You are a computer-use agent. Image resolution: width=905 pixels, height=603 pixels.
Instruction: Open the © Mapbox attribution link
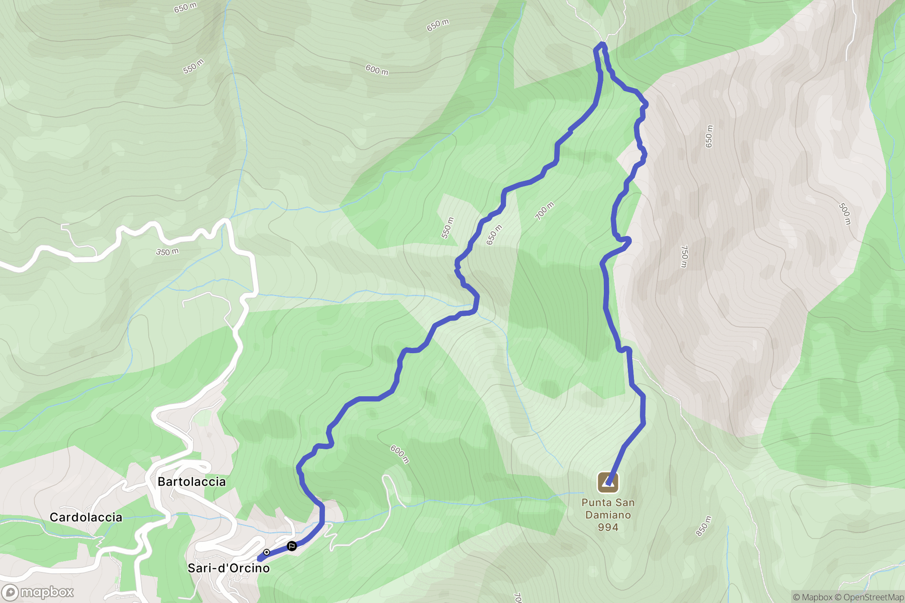coord(812,597)
